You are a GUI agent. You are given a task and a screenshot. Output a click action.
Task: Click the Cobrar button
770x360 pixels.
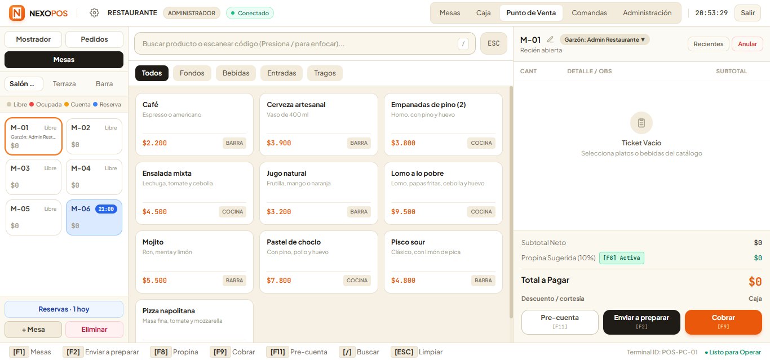[723, 322]
